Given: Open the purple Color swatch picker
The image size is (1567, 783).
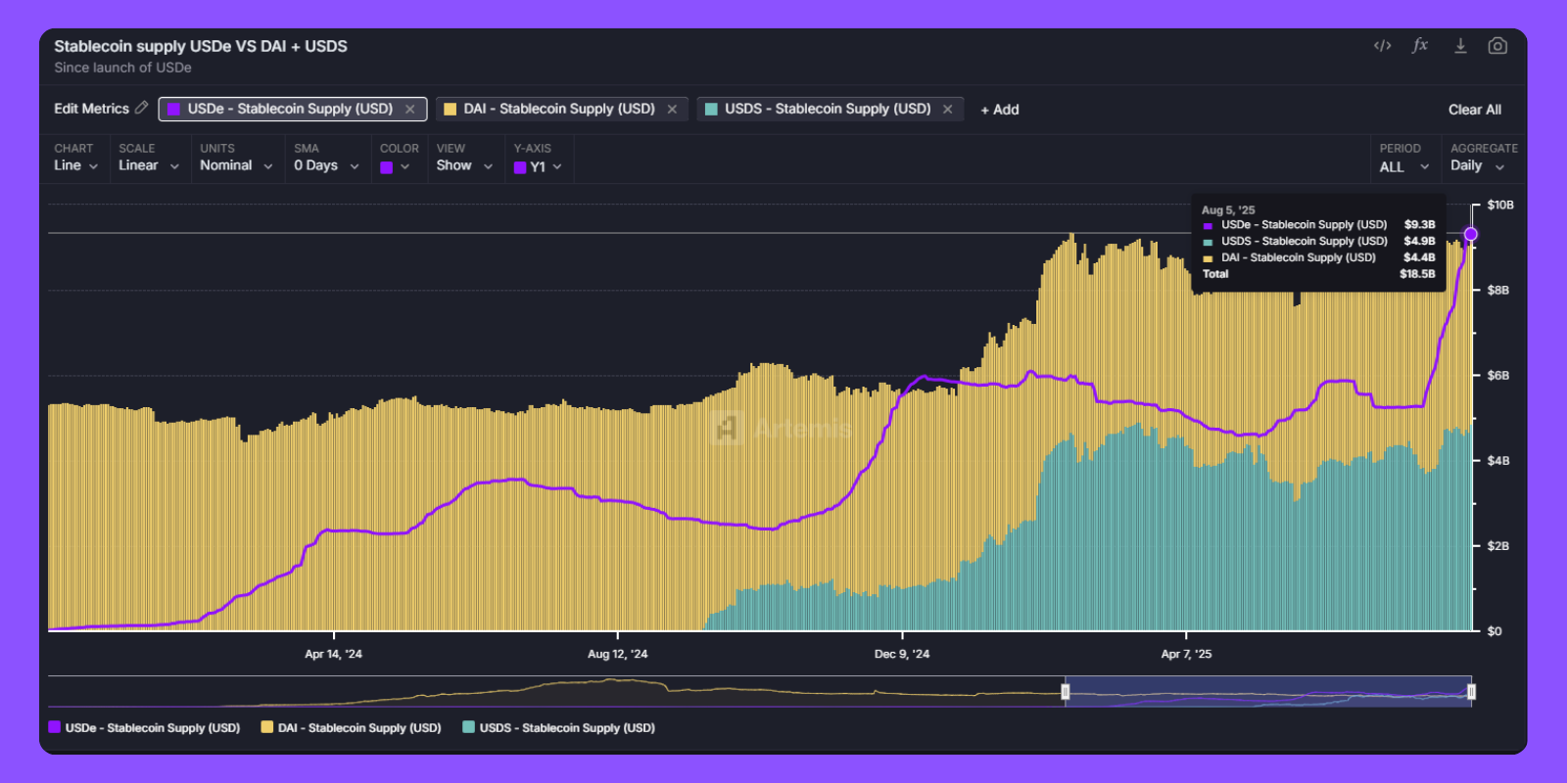Looking at the screenshot, I should point(395,166).
